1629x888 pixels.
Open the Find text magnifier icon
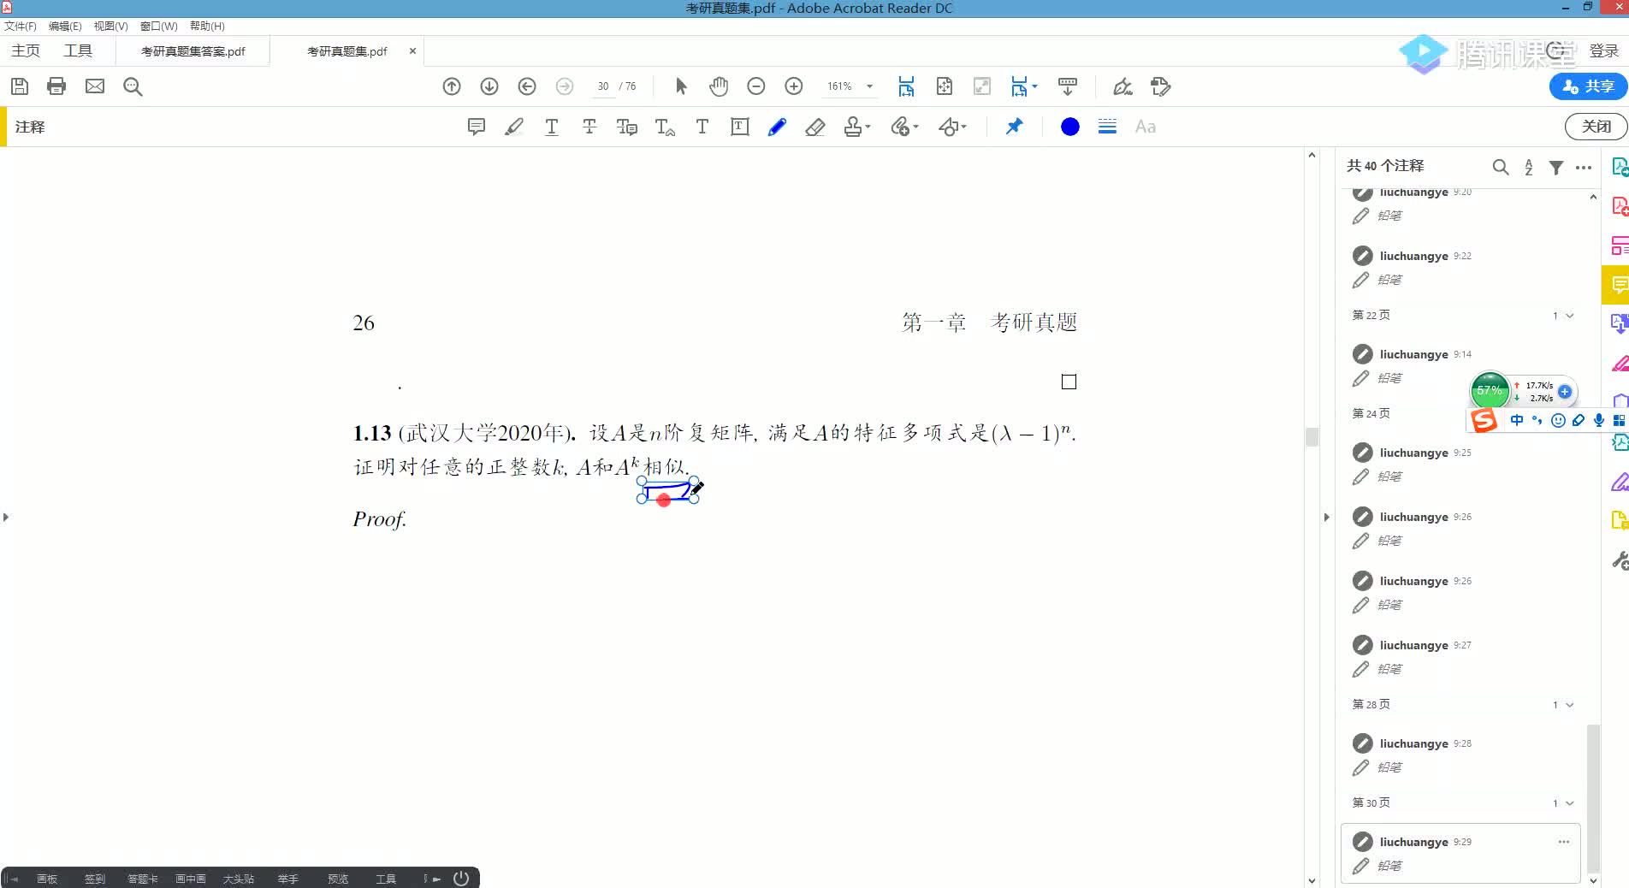coord(133,86)
